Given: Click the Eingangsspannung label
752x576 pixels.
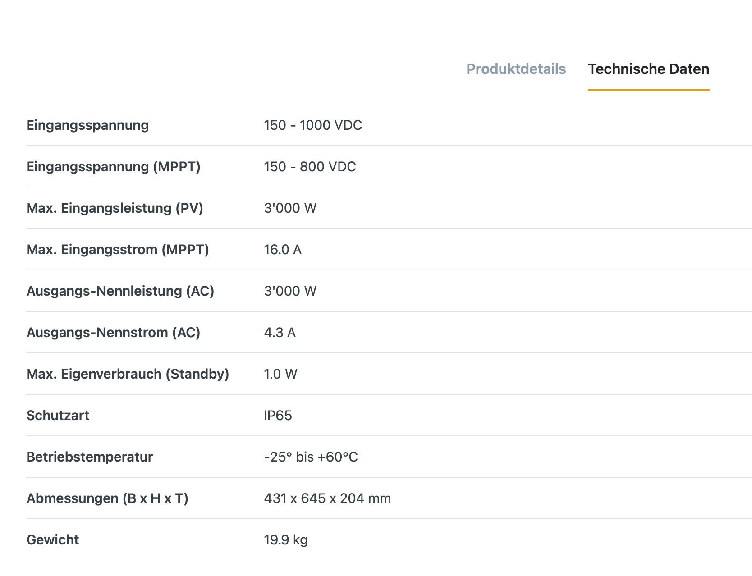Looking at the screenshot, I should pyautogui.click(x=87, y=125).
